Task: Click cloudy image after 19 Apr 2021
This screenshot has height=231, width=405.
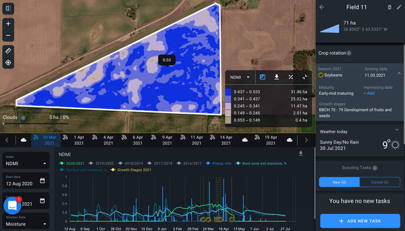Action: tap(290, 140)
